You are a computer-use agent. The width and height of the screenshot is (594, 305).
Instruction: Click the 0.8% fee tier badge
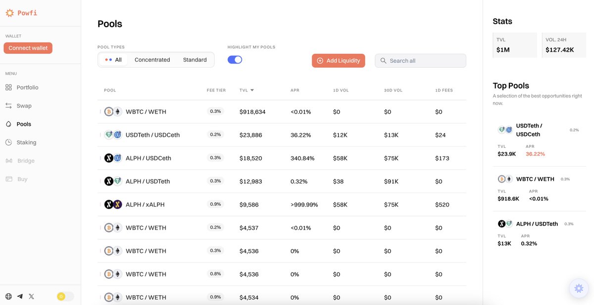[216, 274]
